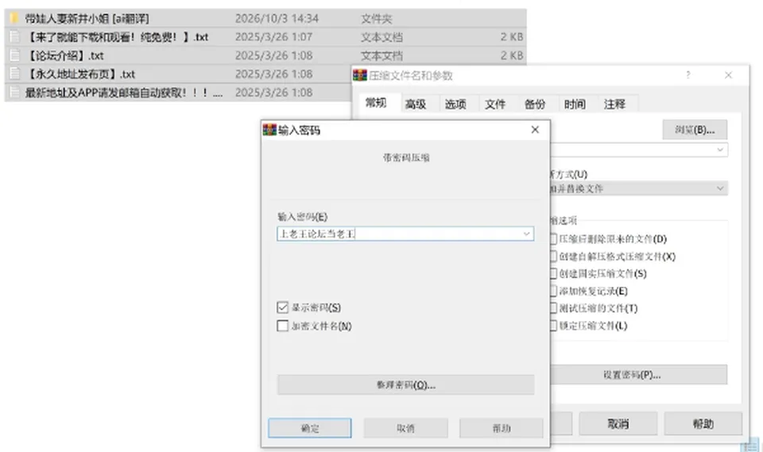Switch to the 备份 tab

tap(535, 104)
